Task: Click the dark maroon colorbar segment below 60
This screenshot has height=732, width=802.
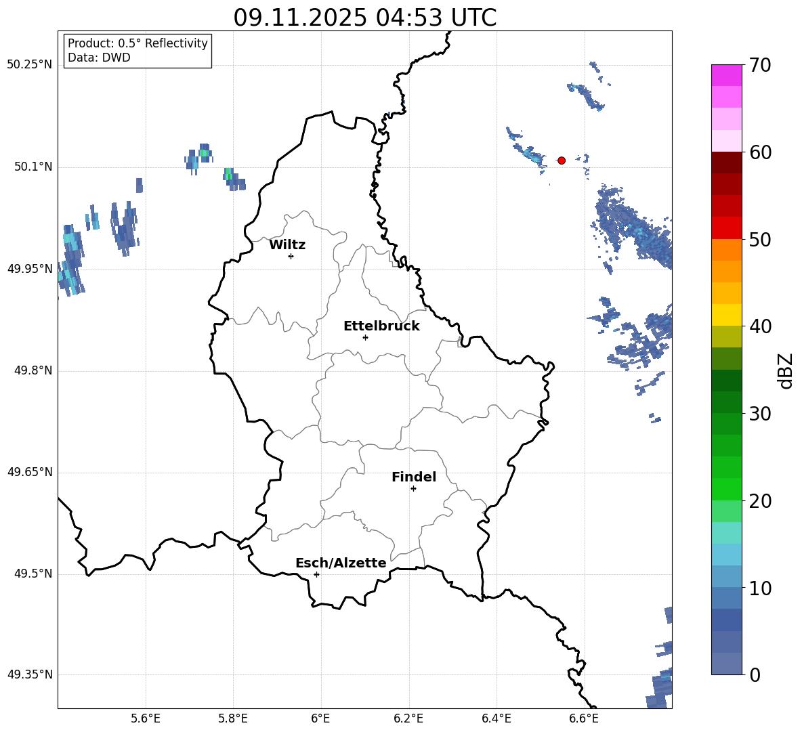Action: [x=726, y=163]
